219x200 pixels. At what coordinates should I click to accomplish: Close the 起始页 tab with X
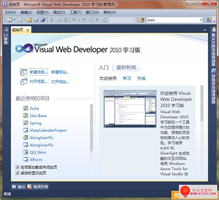coord(28,30)
